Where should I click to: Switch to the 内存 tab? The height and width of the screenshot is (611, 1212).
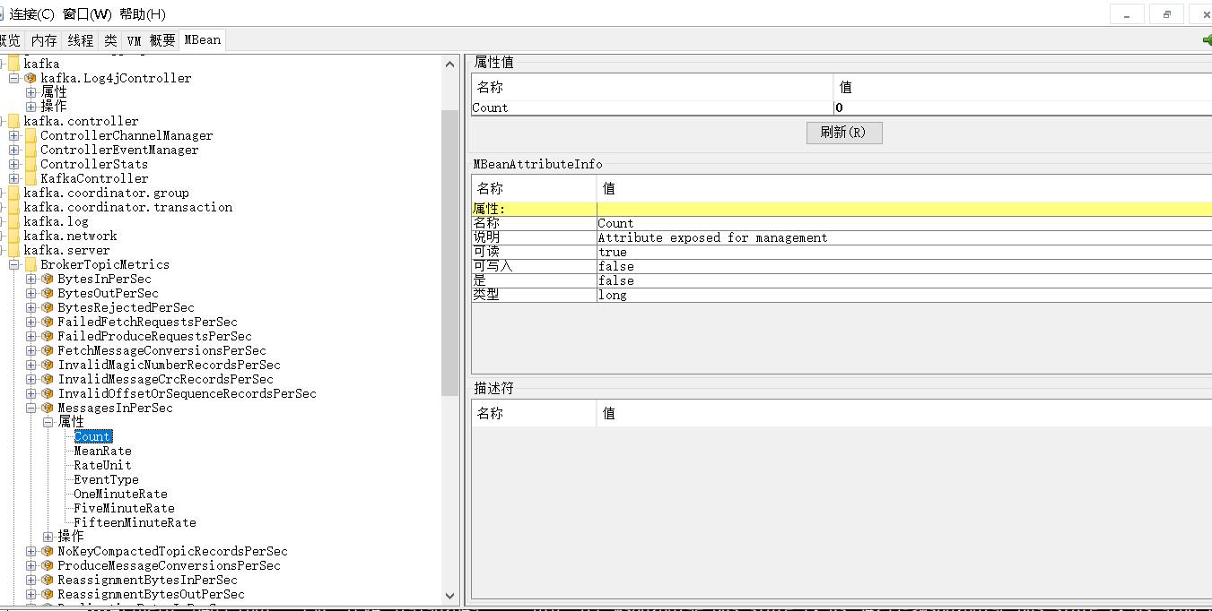point(44,40)
